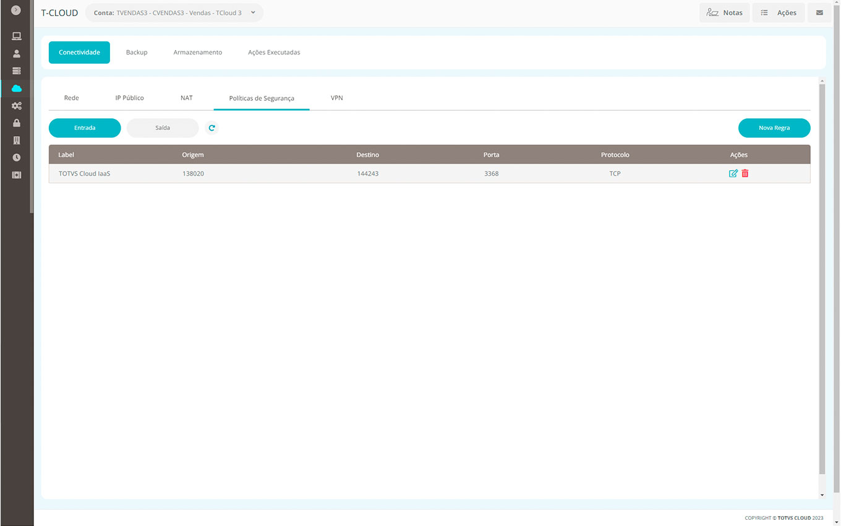Go to the Backup tab
Screen dimensions: 841x526
point(137,53)
